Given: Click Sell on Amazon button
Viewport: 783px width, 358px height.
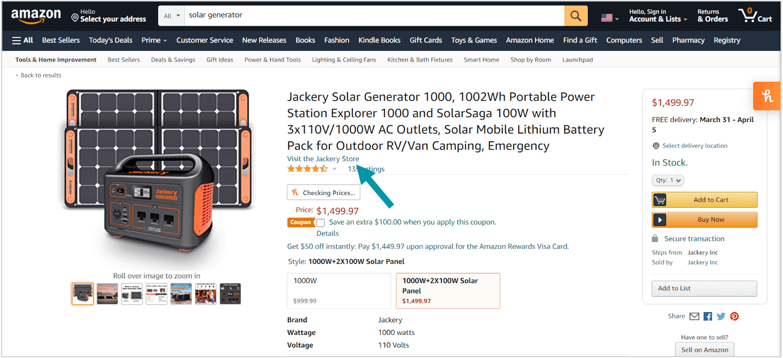Looking at the screenshot, I should [705, 350].
